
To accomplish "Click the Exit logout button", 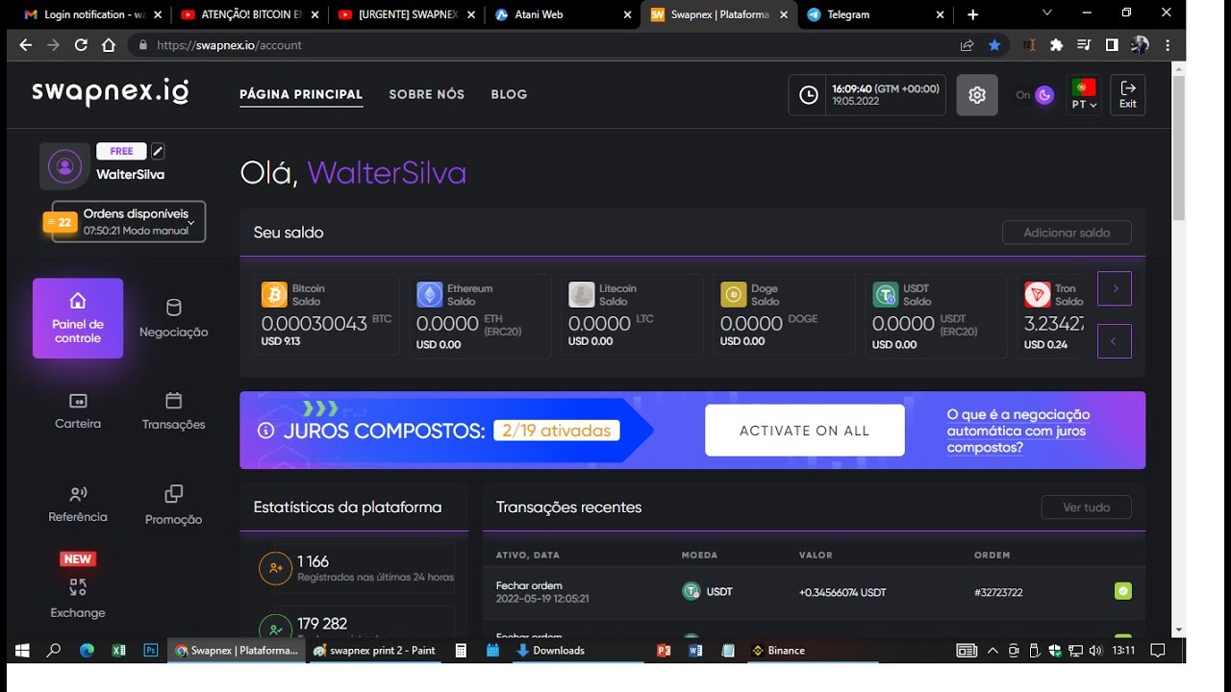I will point(1127,95).
